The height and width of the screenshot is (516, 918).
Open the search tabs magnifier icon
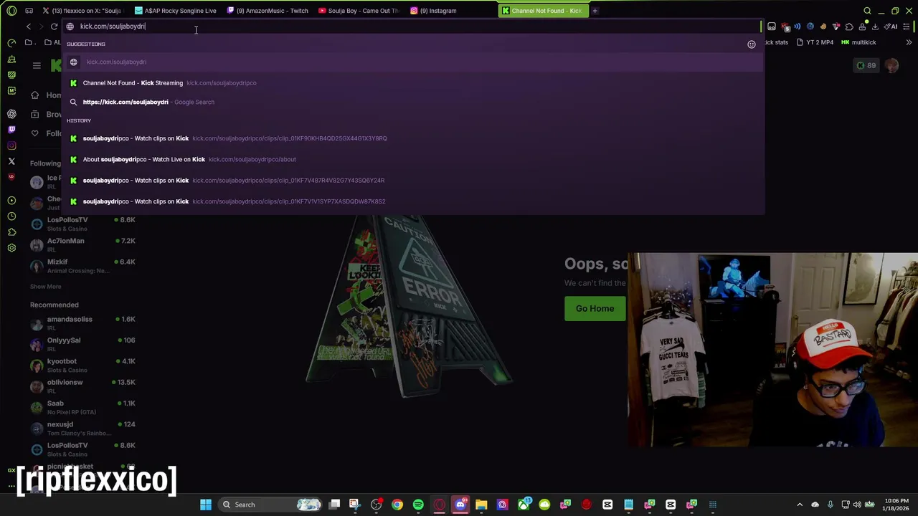point(867,11)
